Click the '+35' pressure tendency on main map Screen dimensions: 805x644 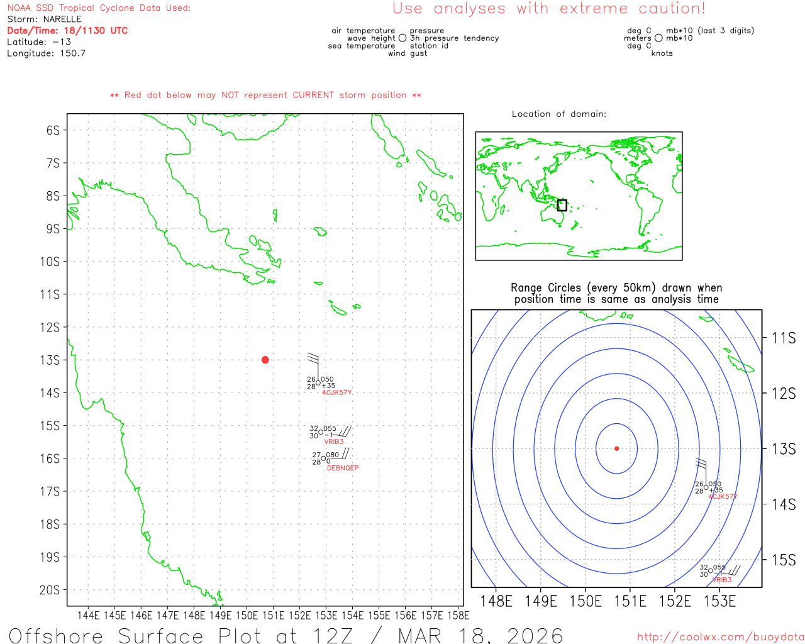pyautogui.click(x=329, y=386)
